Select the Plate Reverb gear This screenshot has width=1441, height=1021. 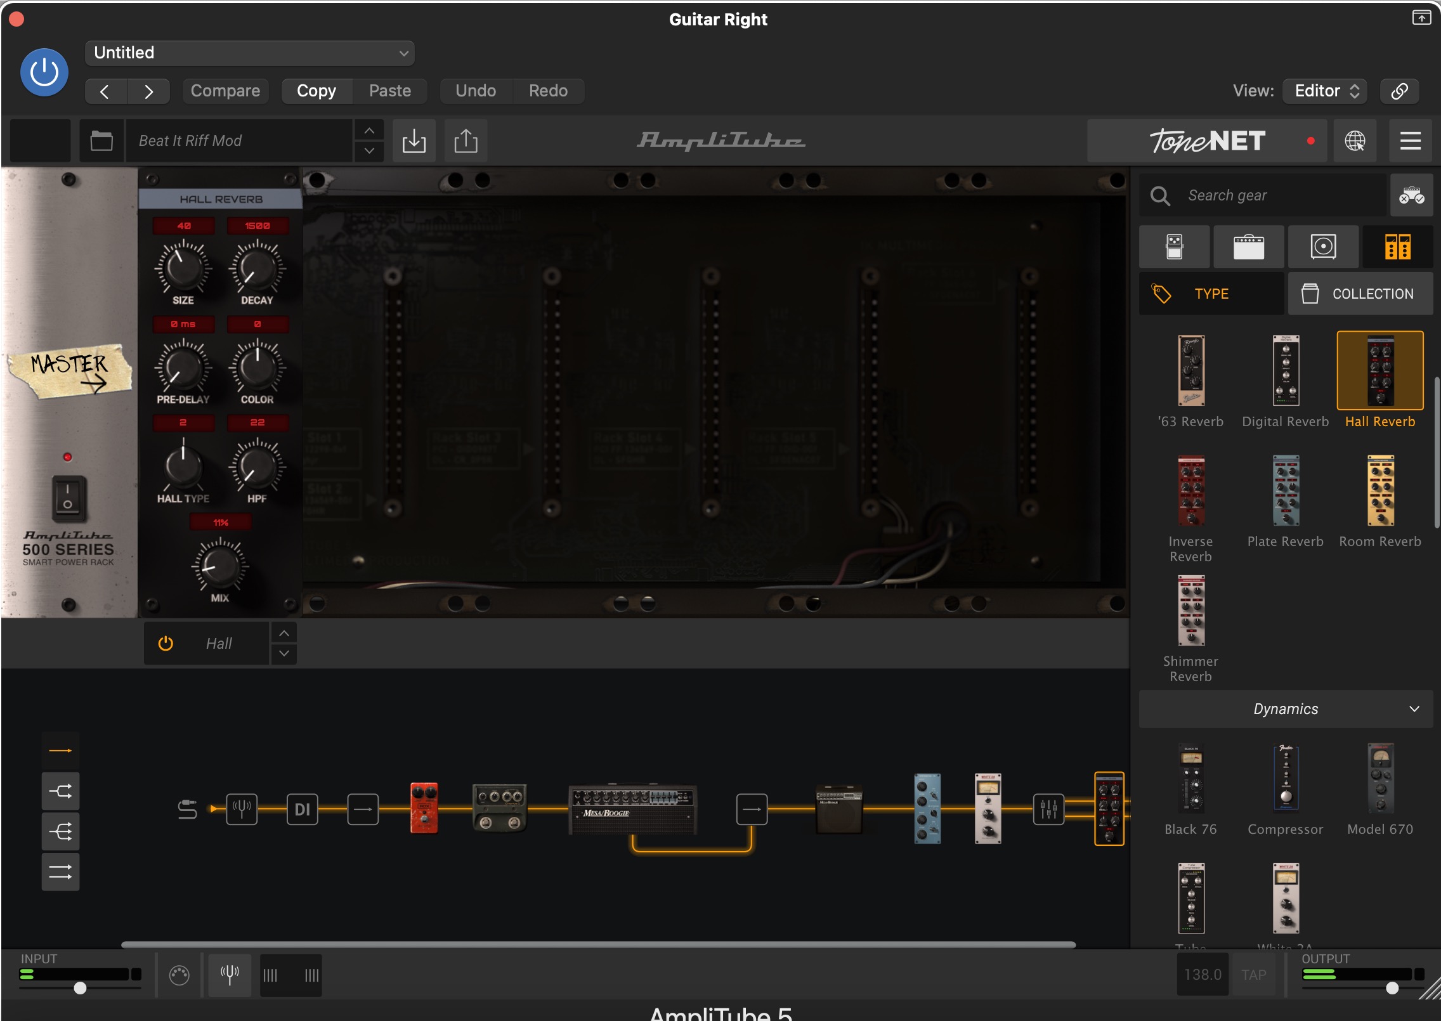tap(1285, 501)
